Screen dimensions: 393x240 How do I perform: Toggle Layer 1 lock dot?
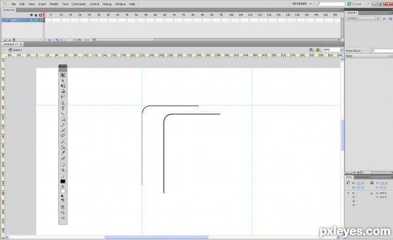click(36, 20)
